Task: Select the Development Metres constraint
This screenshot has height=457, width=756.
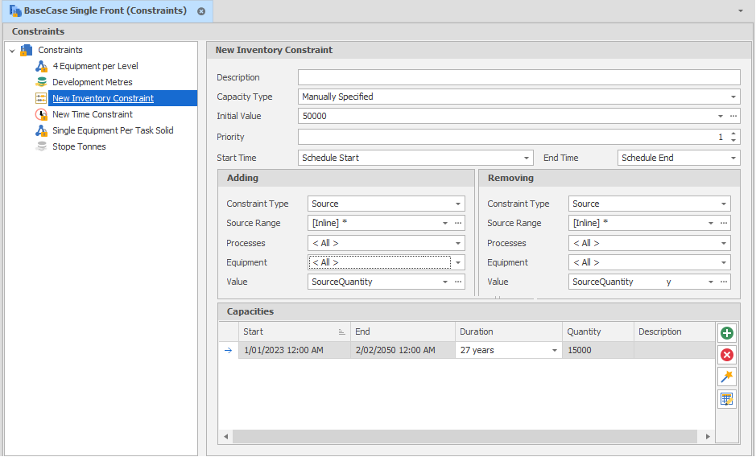Action: point(92,82)
